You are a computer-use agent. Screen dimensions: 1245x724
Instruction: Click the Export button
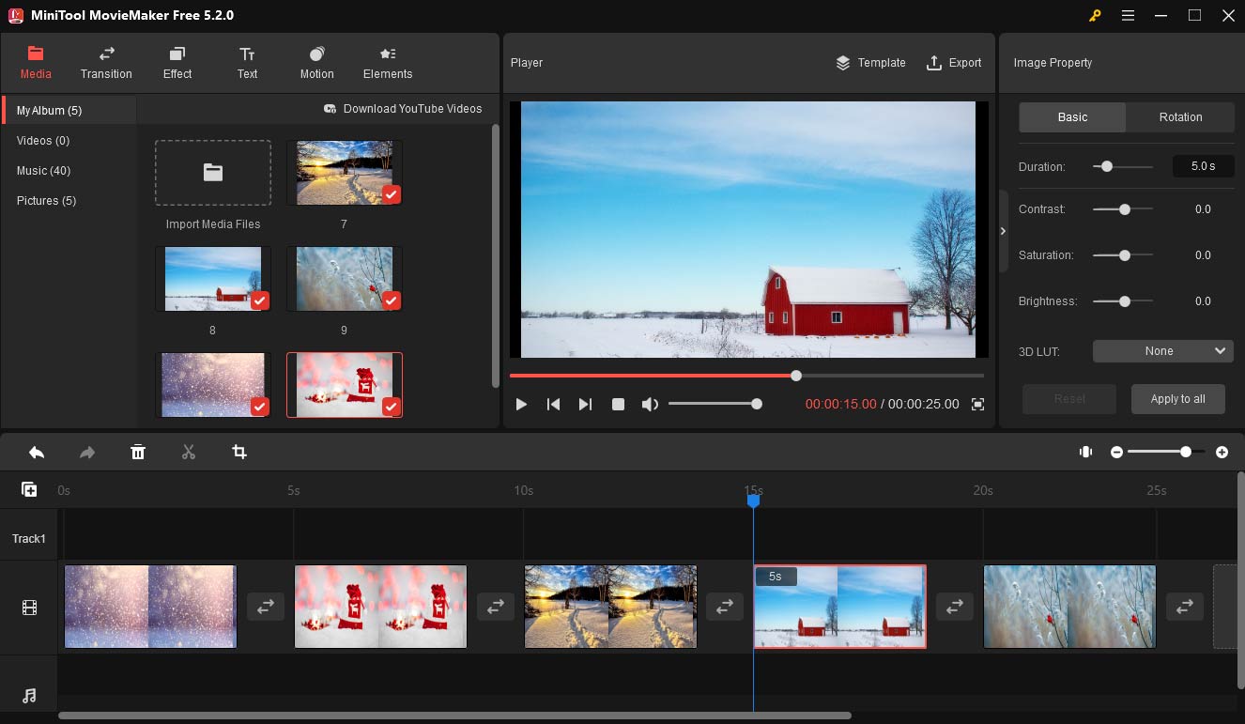click(x=954, y=62)
